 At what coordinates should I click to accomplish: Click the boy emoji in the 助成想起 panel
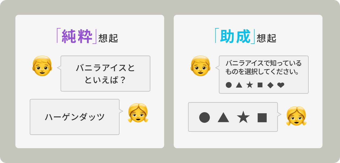point(200,66)
